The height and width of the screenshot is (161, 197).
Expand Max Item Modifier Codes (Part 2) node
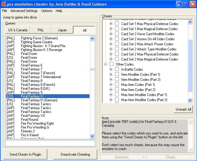[111, 100]
